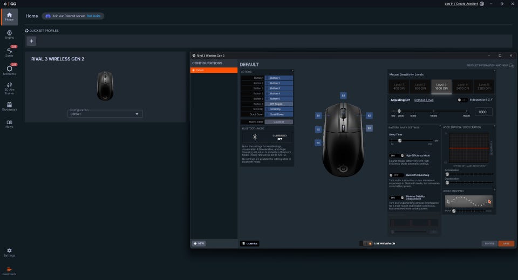Open the Button 5 action dropdown
The width and height of the screenshot is (518, 280).
(x=278, y=99)
